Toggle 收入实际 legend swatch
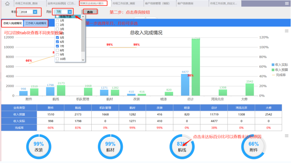291x163 pixels. click(x=273, y=65)
